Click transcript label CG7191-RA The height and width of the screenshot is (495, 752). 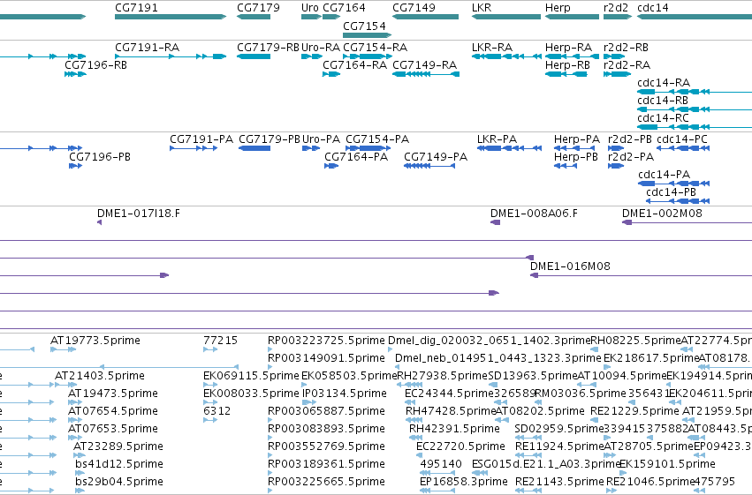(148, 48)
